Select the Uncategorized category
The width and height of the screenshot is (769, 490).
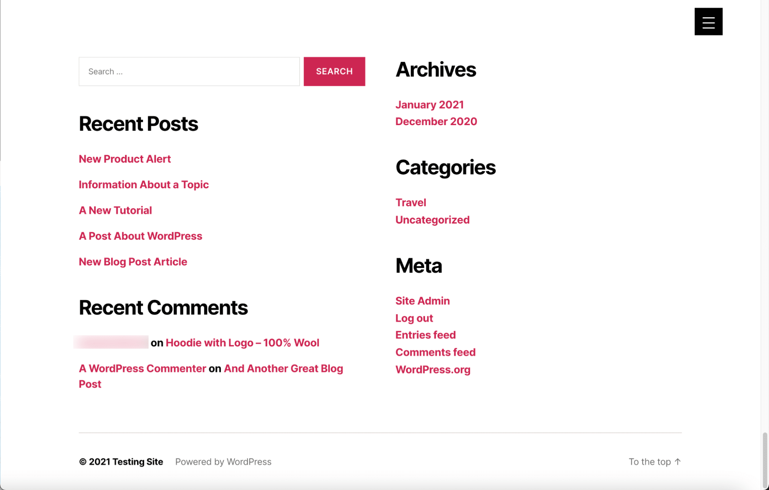point(432,219)
